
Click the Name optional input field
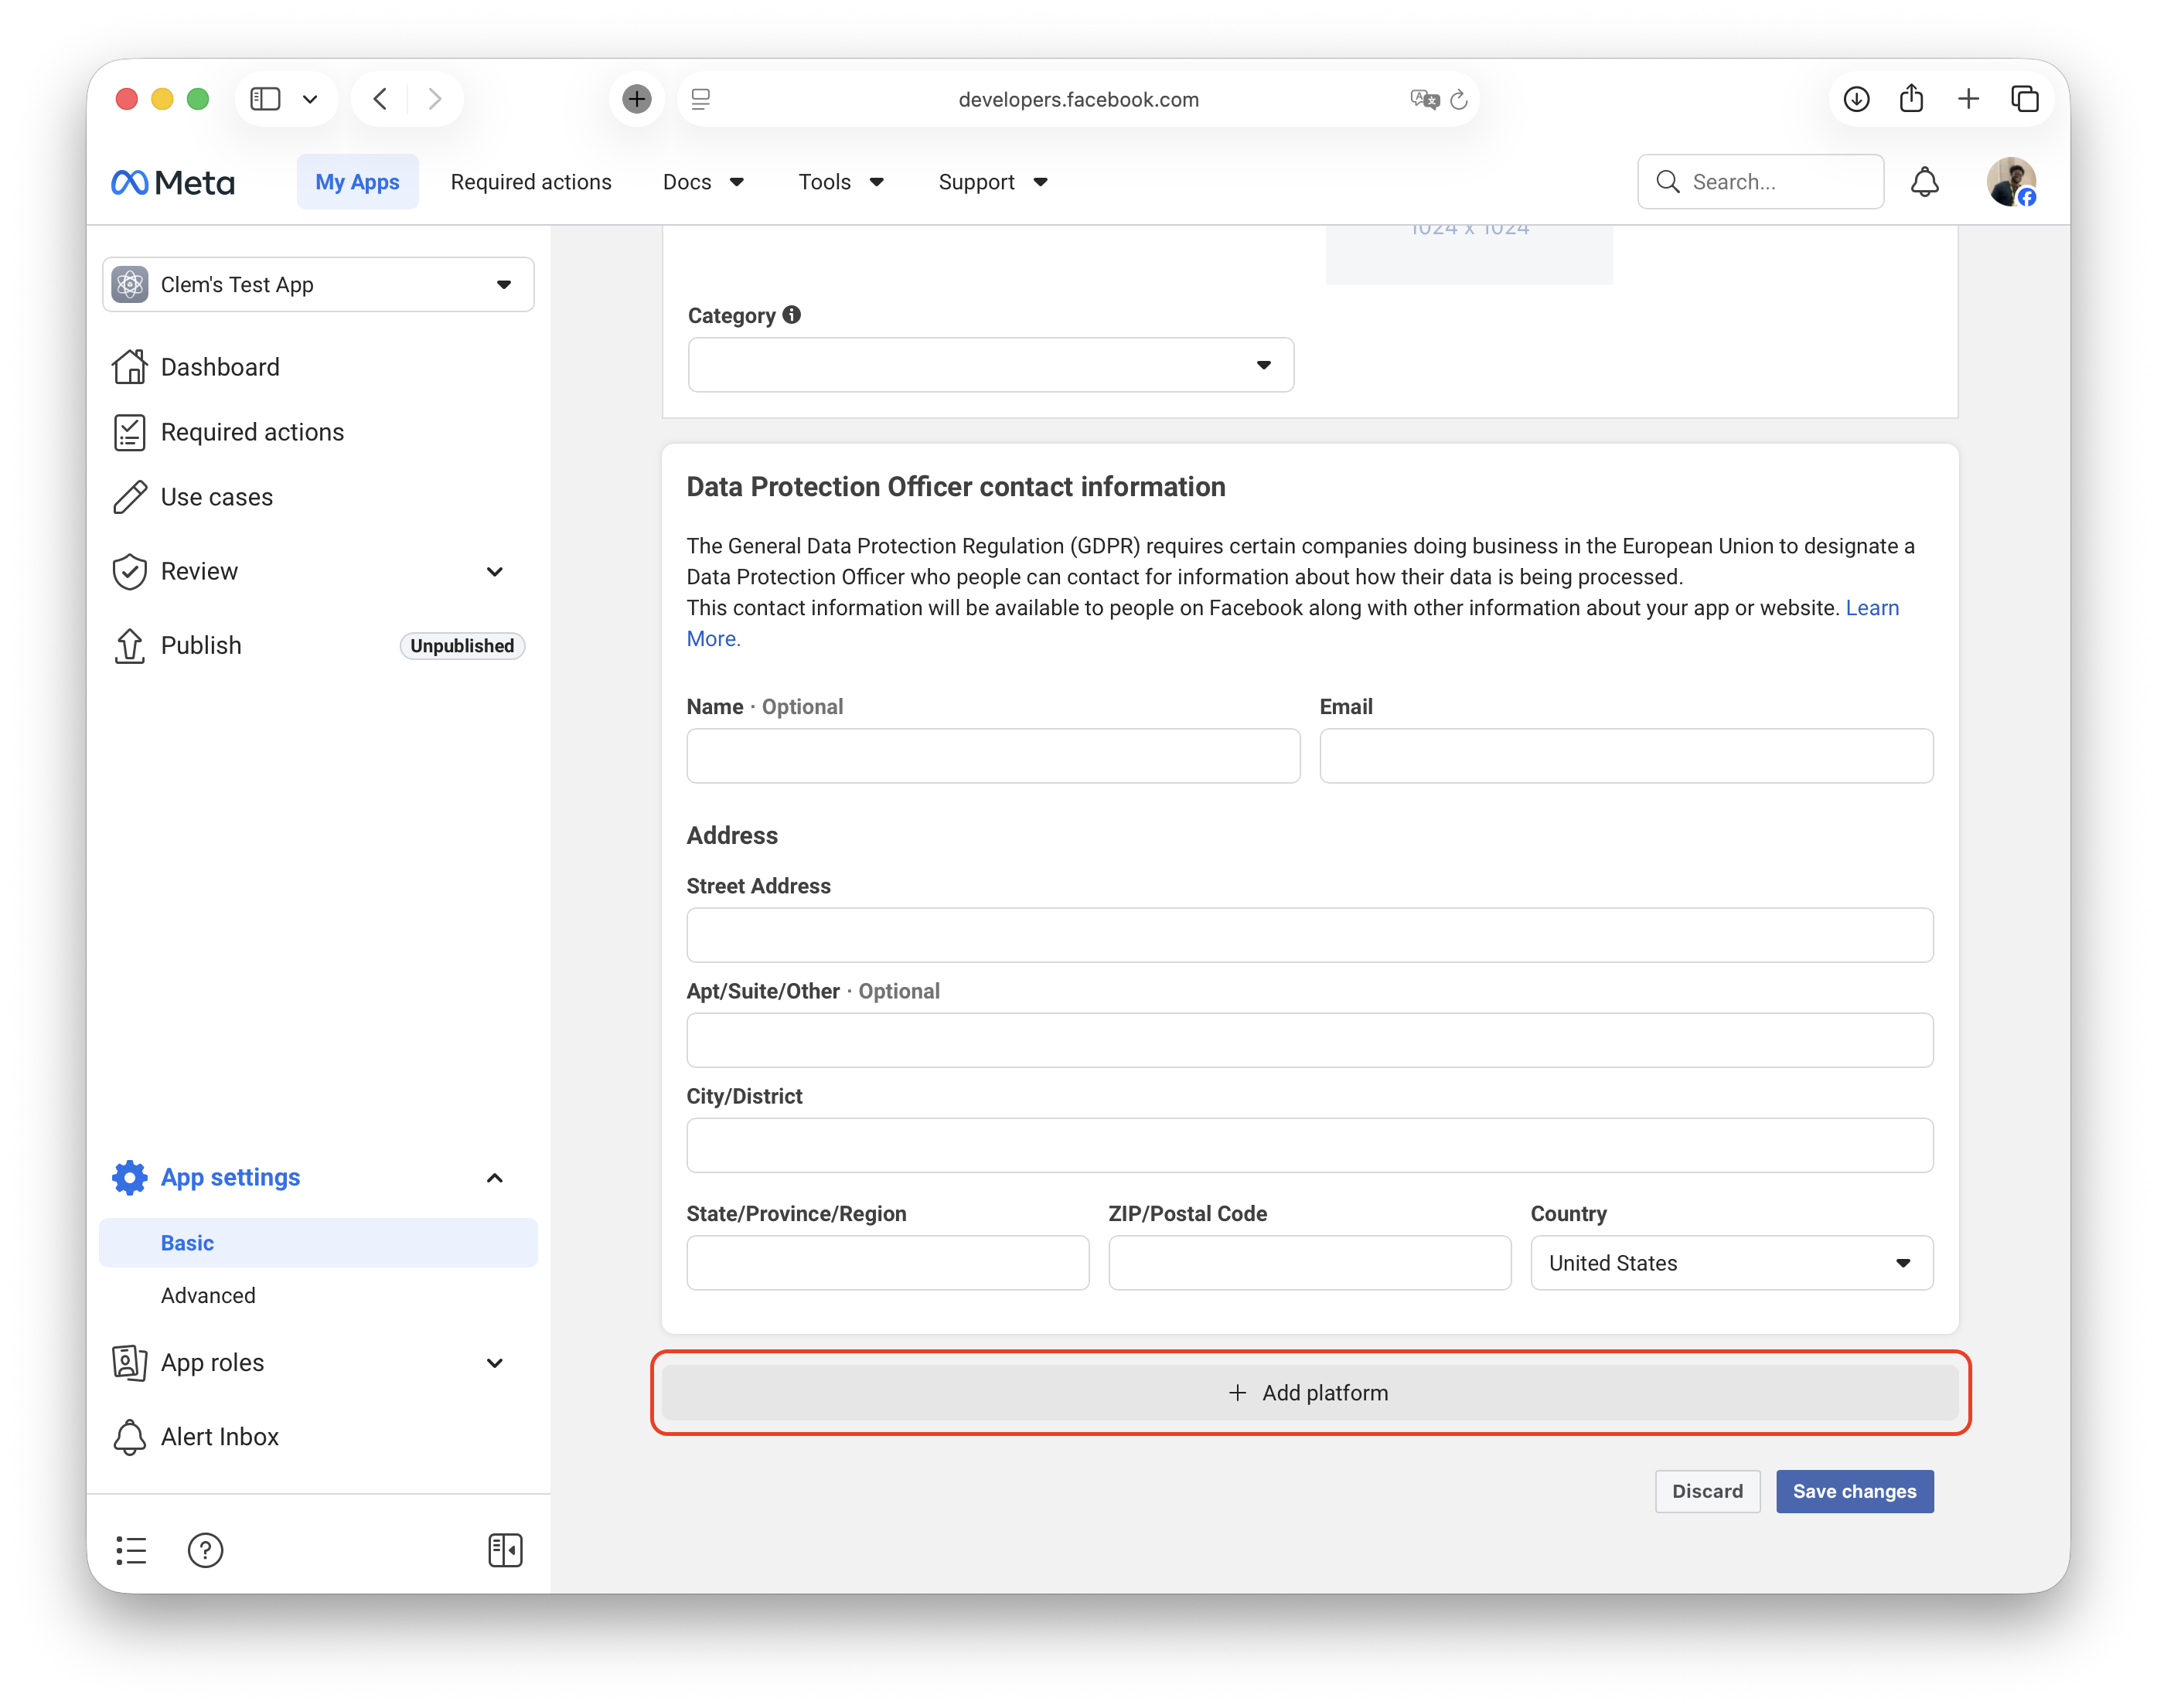click(993, 756)
